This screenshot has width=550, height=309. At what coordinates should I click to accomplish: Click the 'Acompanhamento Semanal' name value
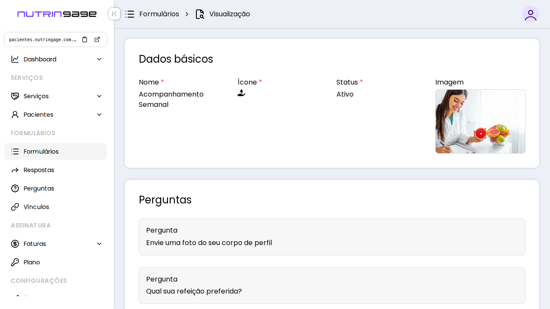[171, 99]
